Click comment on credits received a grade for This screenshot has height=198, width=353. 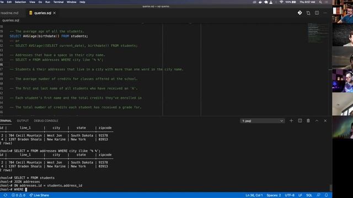(76, 107)
